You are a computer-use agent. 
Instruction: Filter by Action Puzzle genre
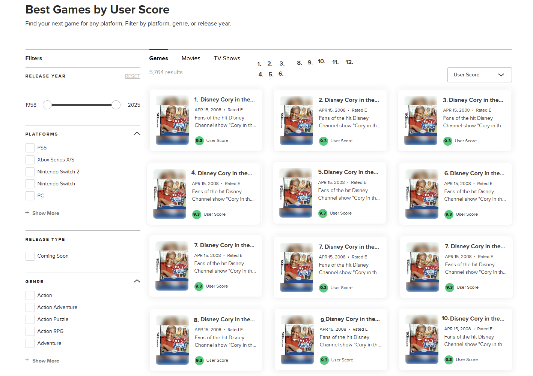click(30, 319)
